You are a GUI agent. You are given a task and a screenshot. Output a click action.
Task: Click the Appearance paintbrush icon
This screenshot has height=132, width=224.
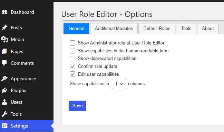click(4, 79)
